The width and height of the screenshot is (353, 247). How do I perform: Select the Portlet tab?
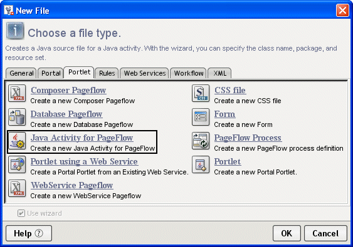point(79,72)
